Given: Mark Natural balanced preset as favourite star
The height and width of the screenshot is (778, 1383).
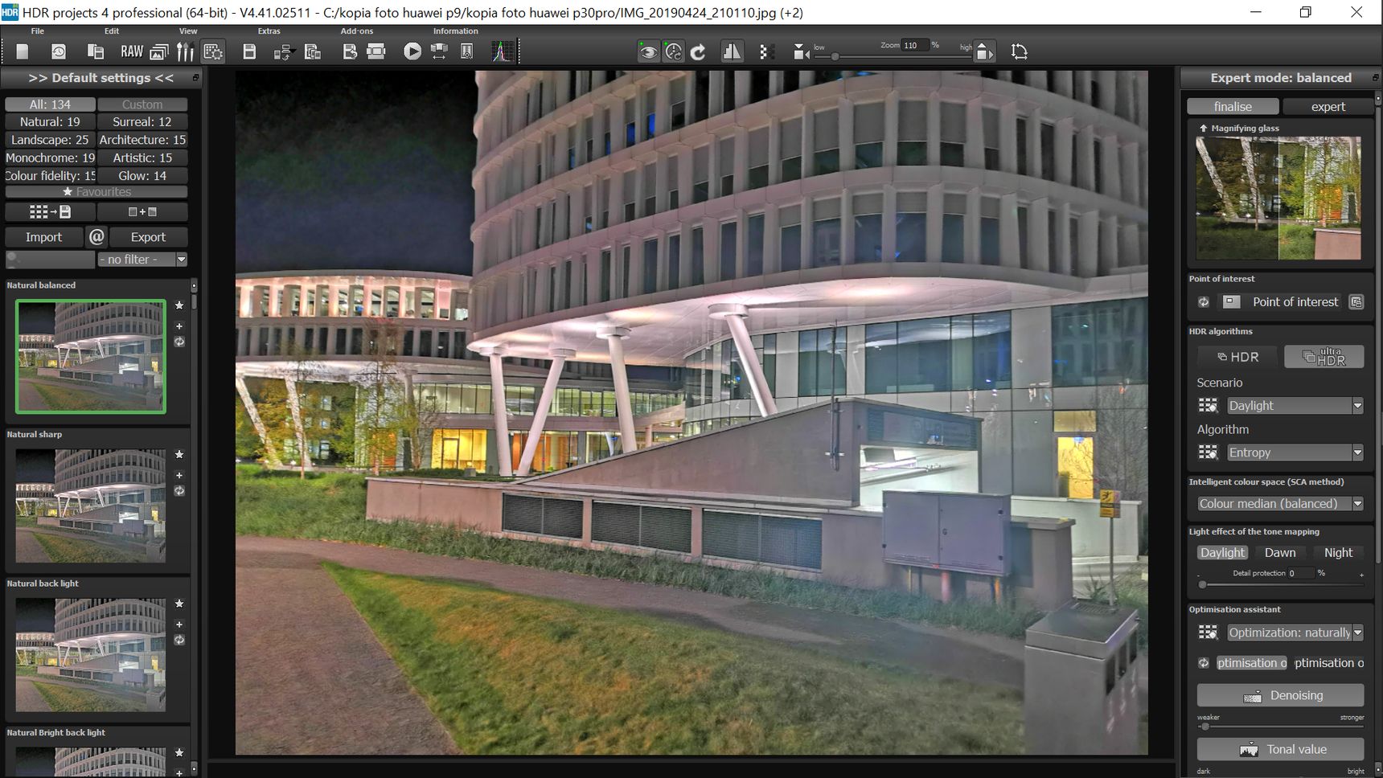Looking at the screenshot, I should click(x=179, y=305).
